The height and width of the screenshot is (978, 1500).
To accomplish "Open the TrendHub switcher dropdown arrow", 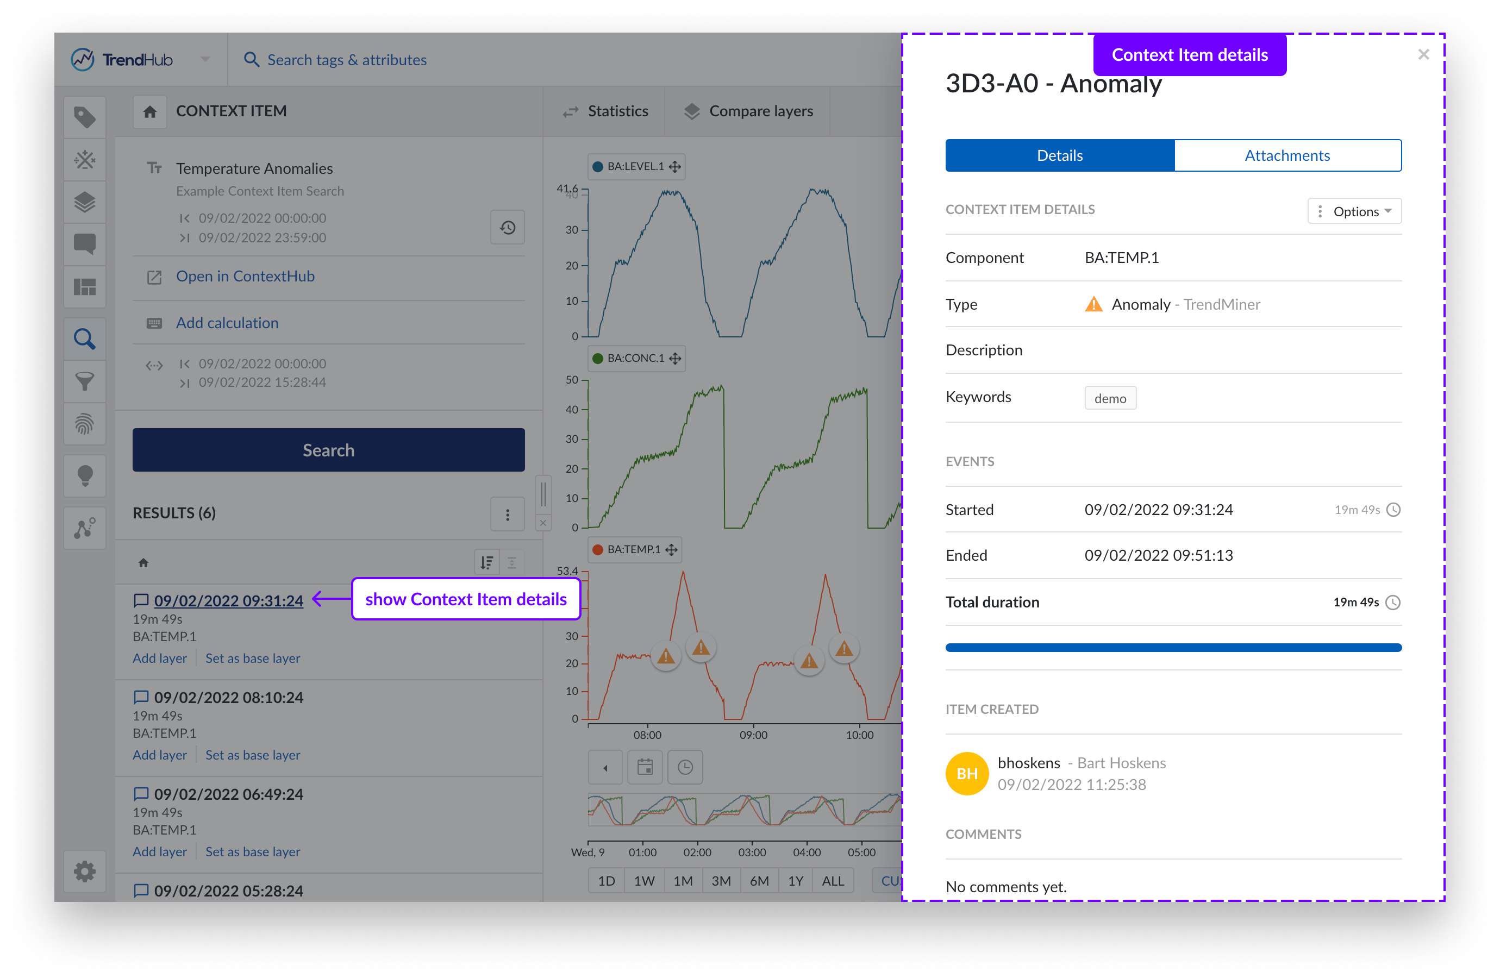I will click(x=205, y=59).
